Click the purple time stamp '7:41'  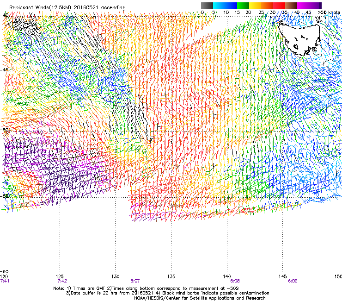pyautogui.click(x=5, y=281)
